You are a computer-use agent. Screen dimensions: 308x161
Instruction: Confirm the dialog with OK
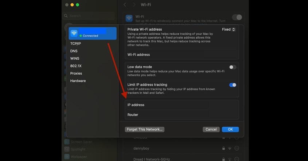tap(230, 129)
